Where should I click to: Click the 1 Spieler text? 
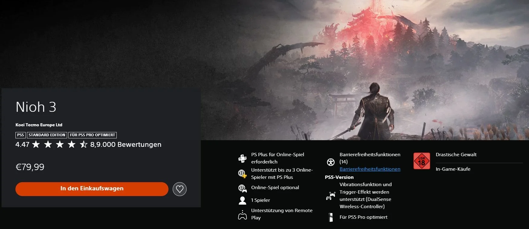click(260, 200)
